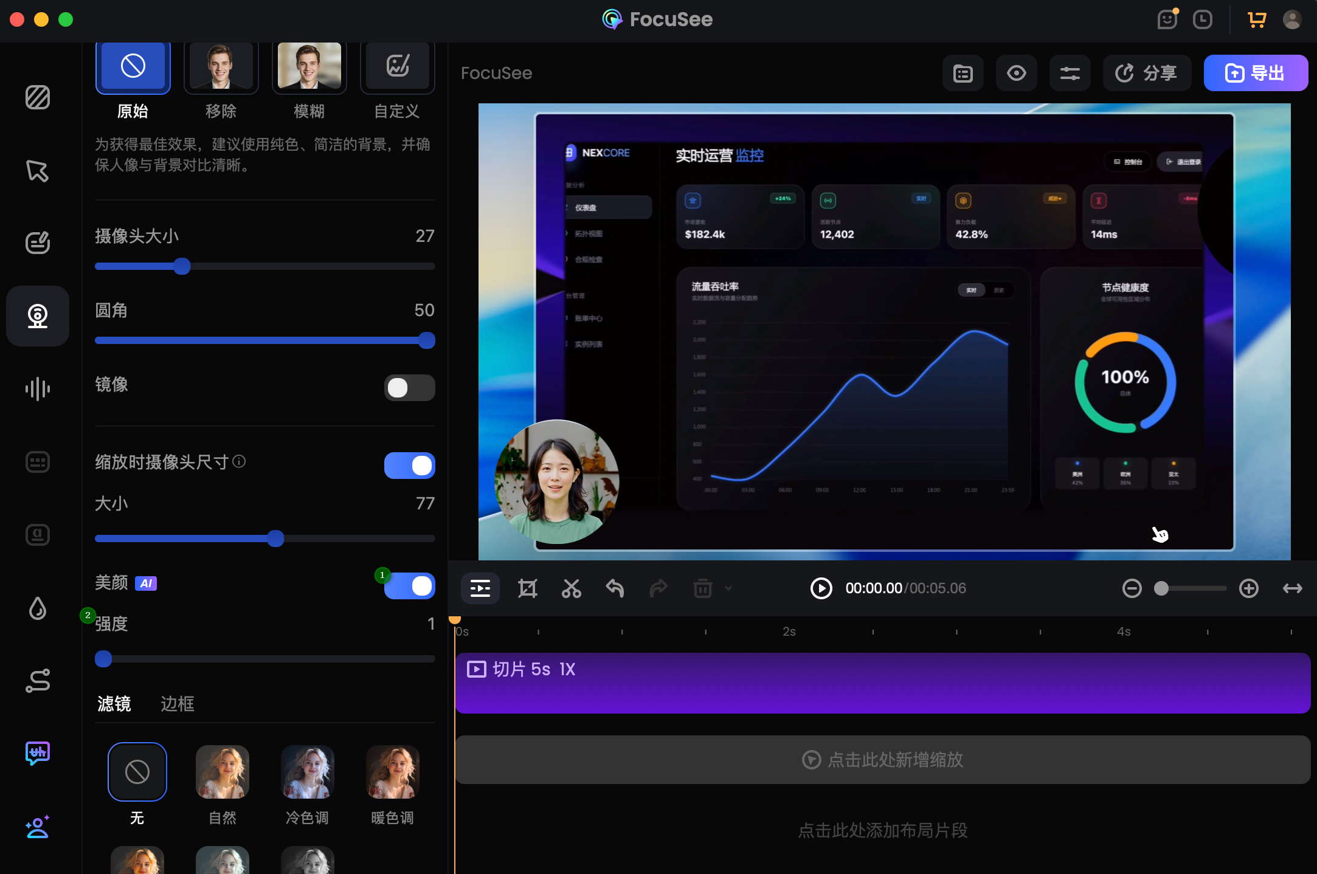Select the 原始 background option
Viewport: 1317px width, 874px height.
133,67
